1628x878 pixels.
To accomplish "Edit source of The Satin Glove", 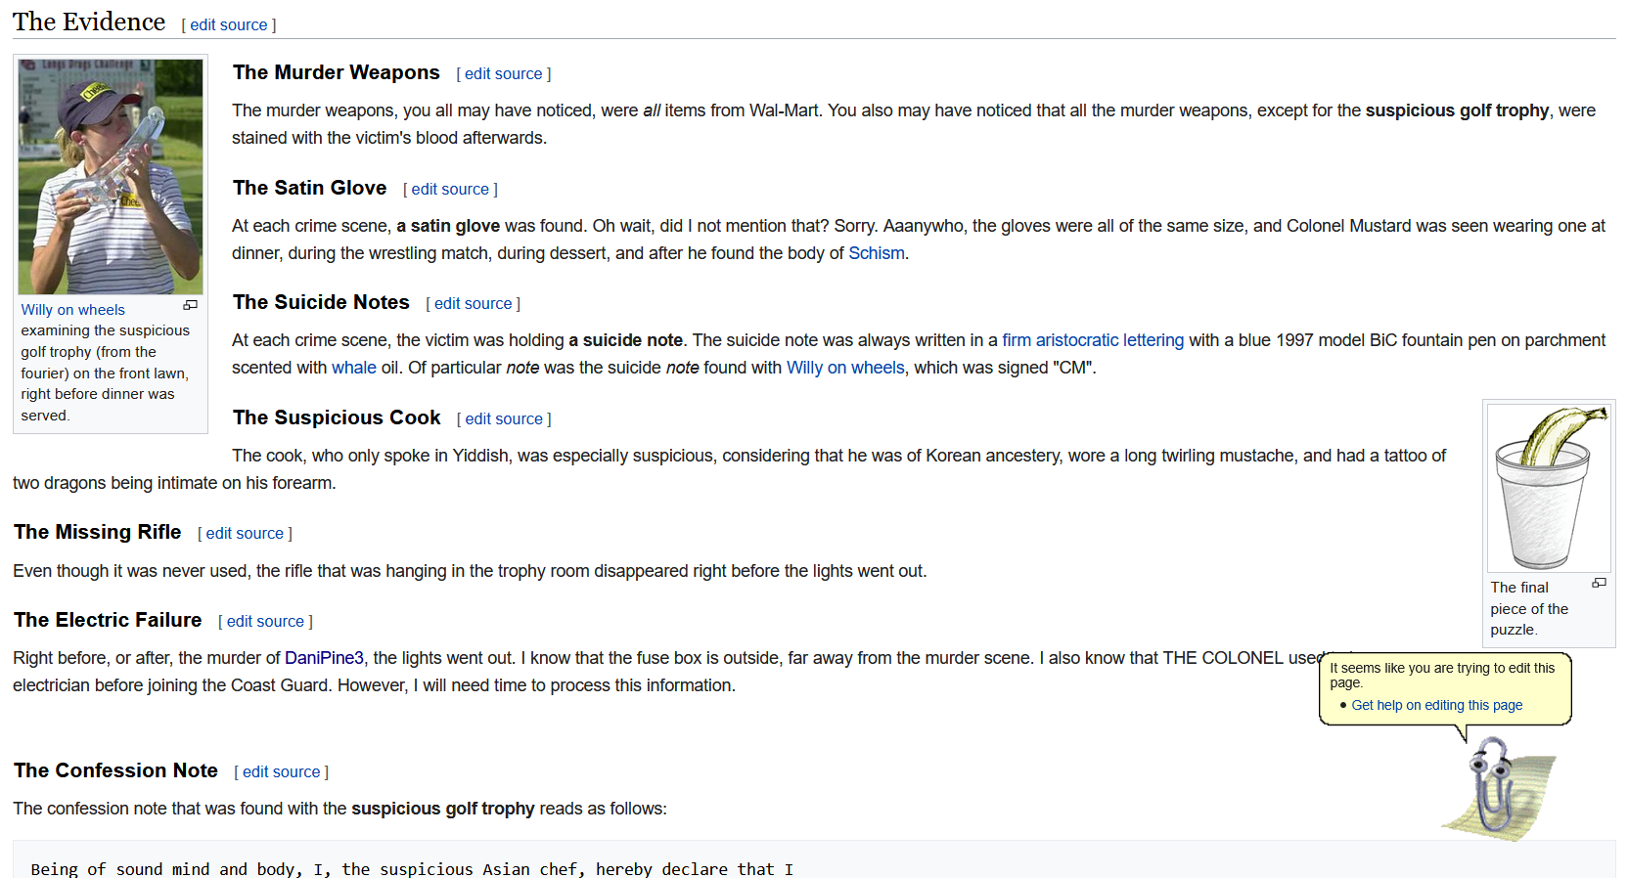I will click(450, 190).
